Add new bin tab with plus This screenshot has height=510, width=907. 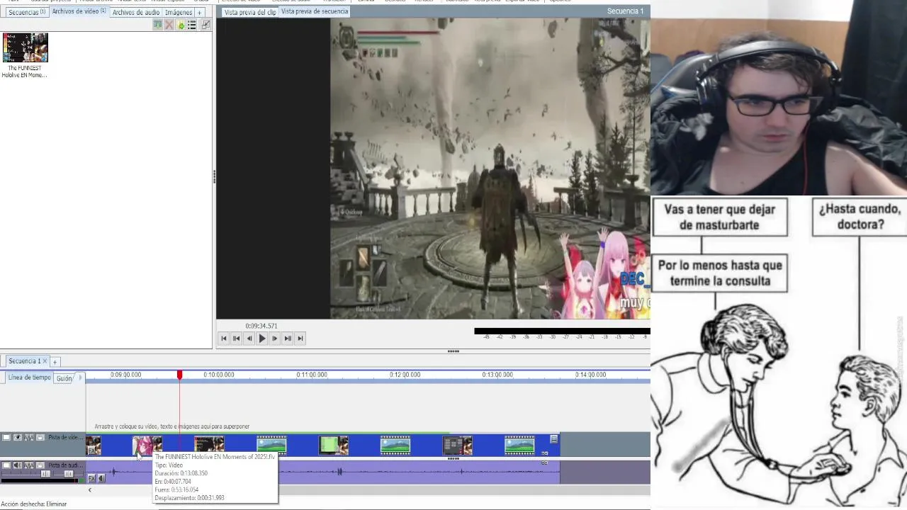[199, 13]
